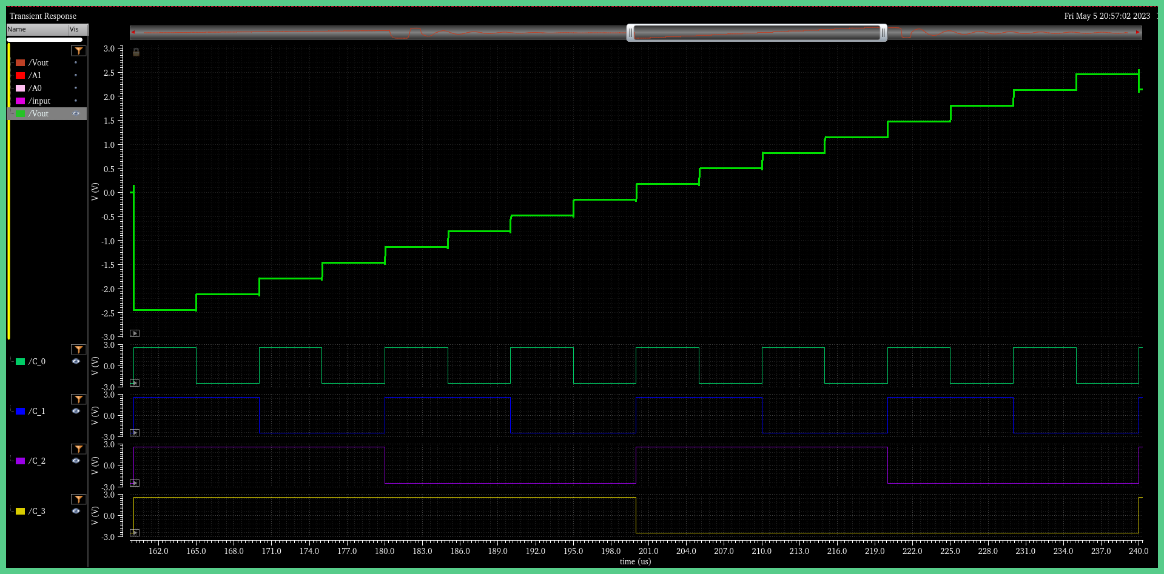The height and width of the screenshot is (574, 1164).
Task: Open the filter icon above the /Vout legend
Action: [79, 51]
